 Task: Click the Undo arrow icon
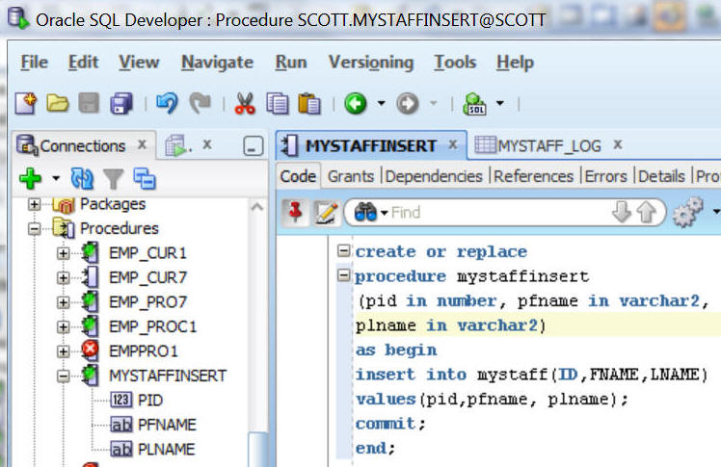(x=168, y=103)
